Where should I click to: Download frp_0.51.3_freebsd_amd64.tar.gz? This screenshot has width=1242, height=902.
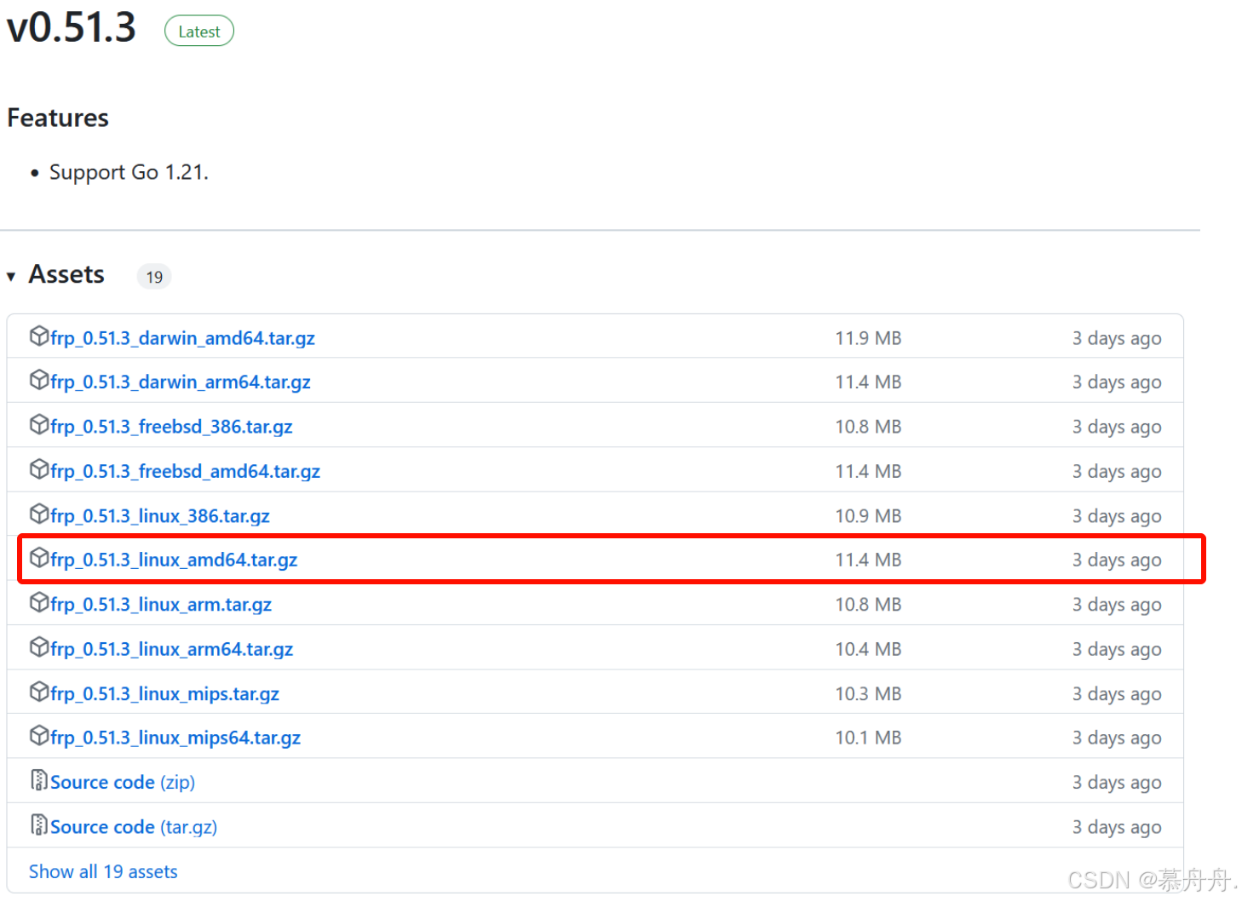[x=185, y=472]
